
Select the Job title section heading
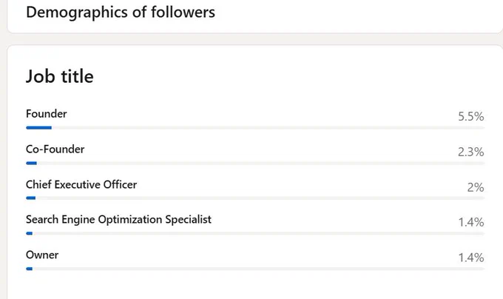point(60,76)
